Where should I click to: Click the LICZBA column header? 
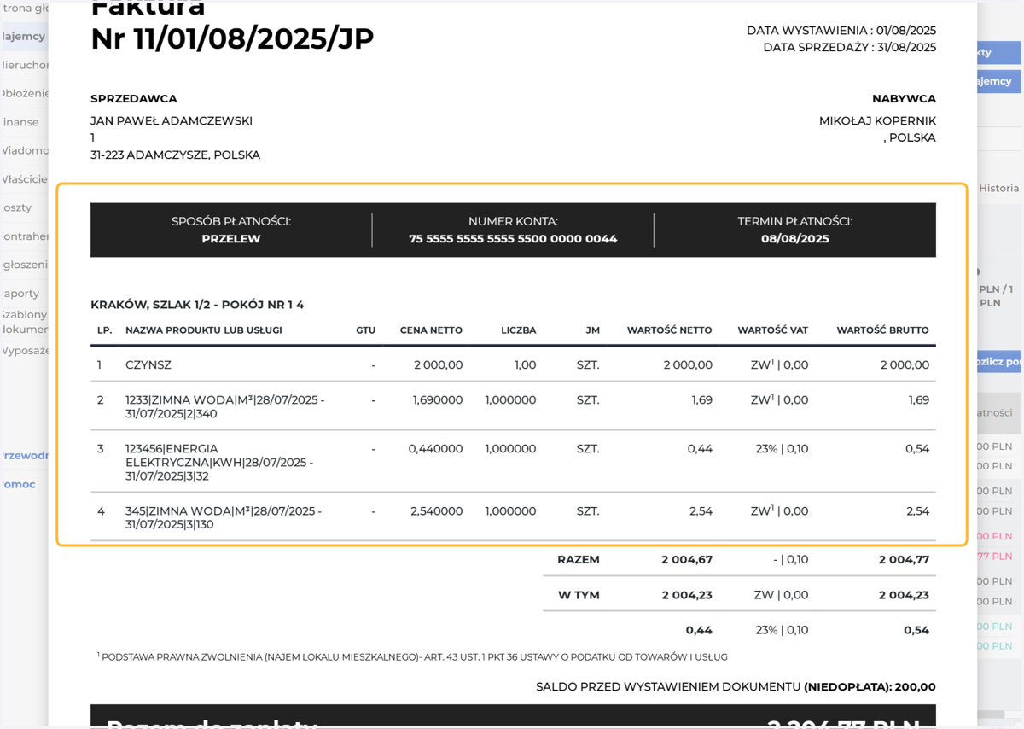(519, 330)
